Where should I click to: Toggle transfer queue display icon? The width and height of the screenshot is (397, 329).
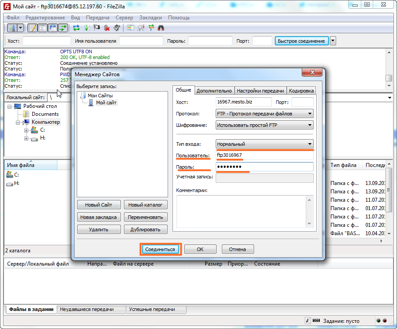[x=63, y=28]
